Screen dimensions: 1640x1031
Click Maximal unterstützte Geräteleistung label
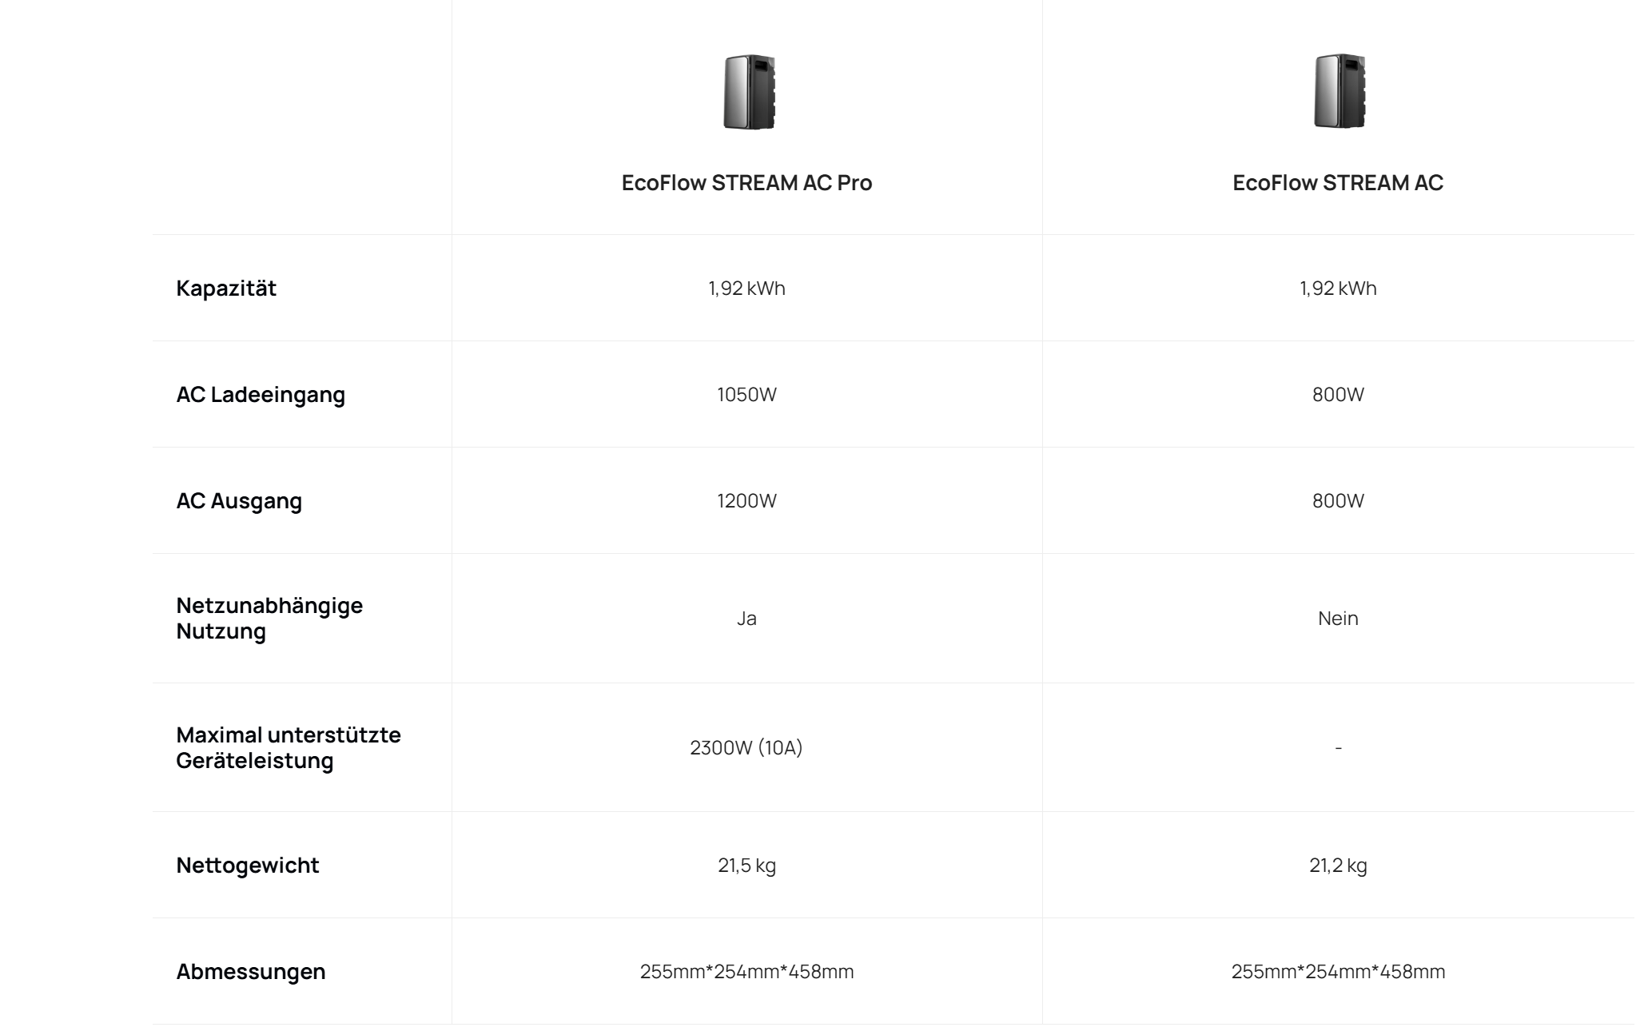tap(289, 747)
